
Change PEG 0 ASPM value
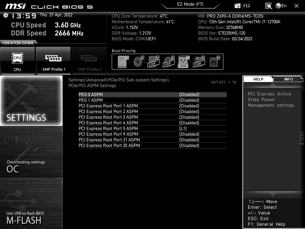pyautogui.click(x=152, y=95)
